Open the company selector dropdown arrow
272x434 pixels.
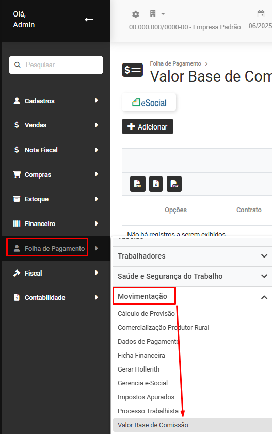point(163,14)
